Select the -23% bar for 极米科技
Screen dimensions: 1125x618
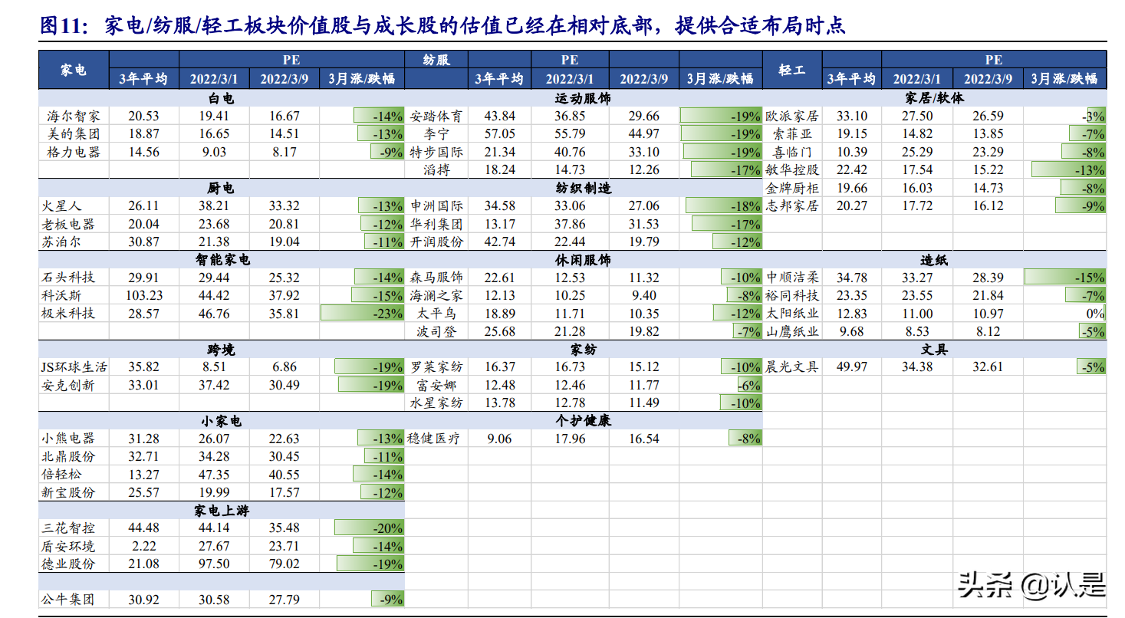[360, 313]
